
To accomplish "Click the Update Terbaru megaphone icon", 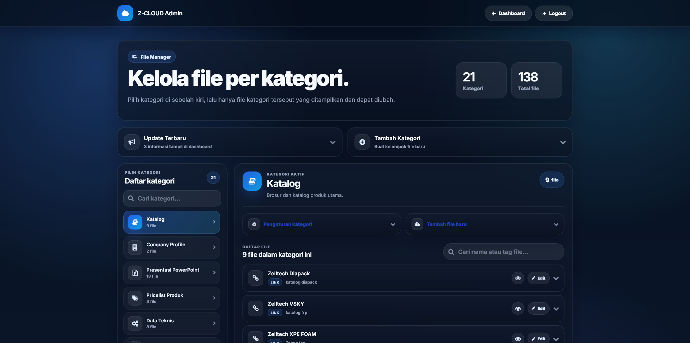I will coord(132,142).
